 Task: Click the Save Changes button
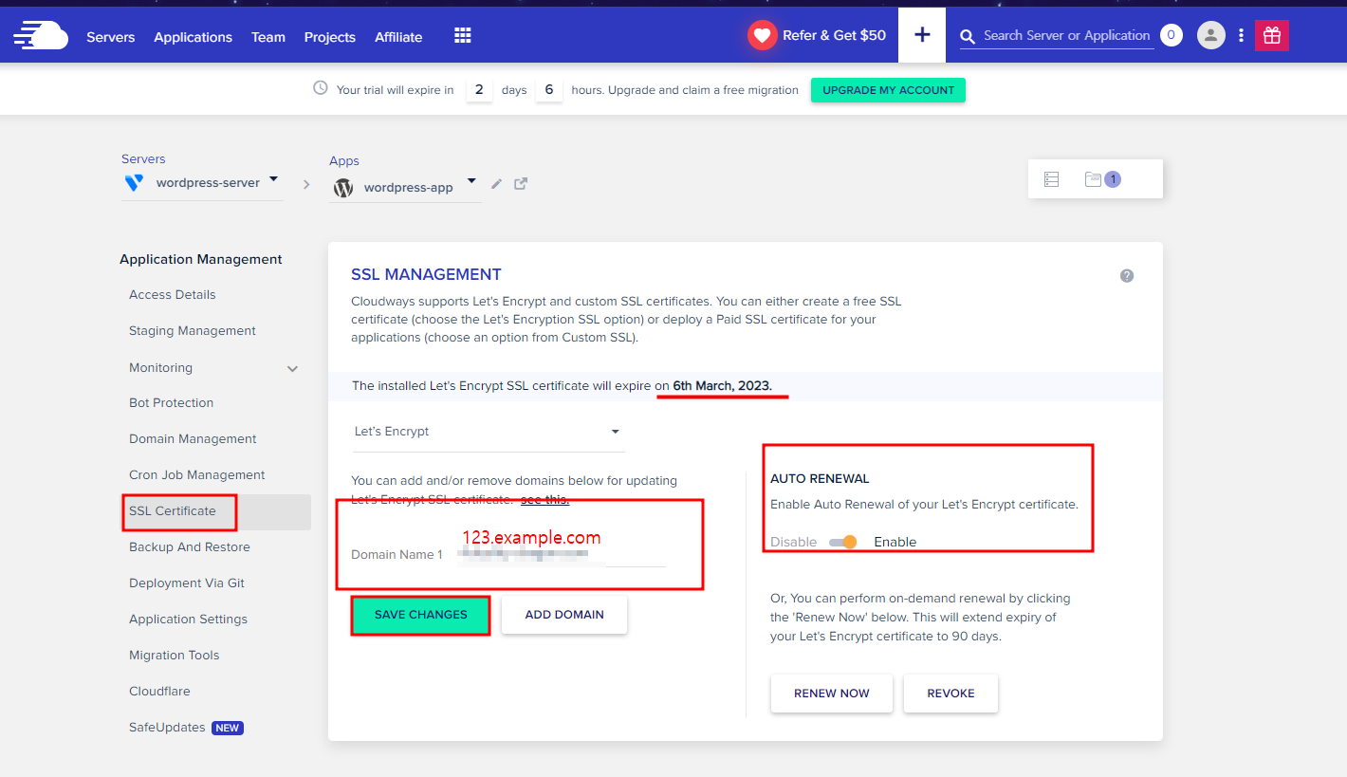coord(421,615)
